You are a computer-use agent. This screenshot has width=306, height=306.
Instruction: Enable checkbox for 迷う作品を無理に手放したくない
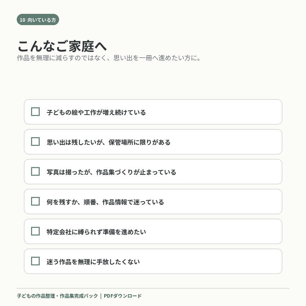pos(35,261)
